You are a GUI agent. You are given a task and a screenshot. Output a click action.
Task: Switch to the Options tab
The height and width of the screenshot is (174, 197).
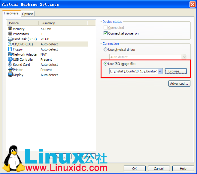[x=28, y=14]
